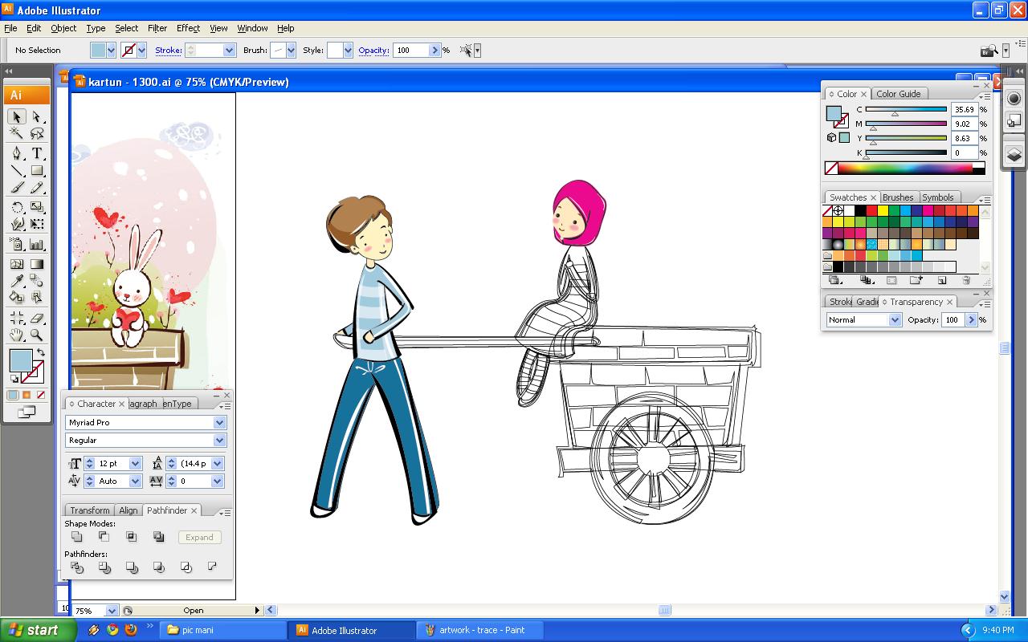1028x642 pixels.
Task: Click Default Fill and Stroke mini icon
Action: pos(14,379)
